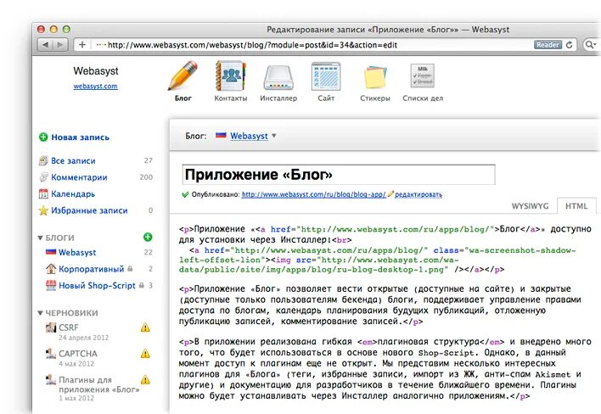Collapse the БЛОГИ section

(x=40, y=238)
